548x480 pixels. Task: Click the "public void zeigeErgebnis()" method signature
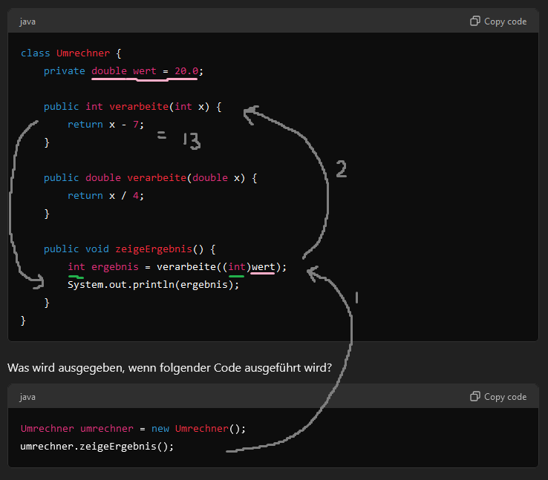coord(129,249)
